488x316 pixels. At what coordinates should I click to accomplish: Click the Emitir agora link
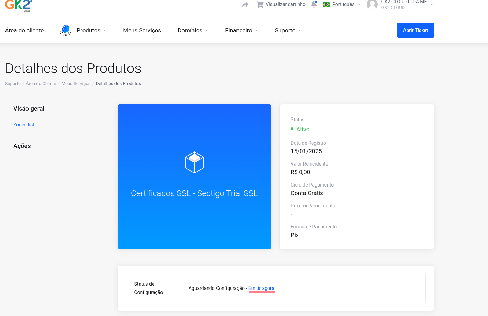(x=261, y=288)
